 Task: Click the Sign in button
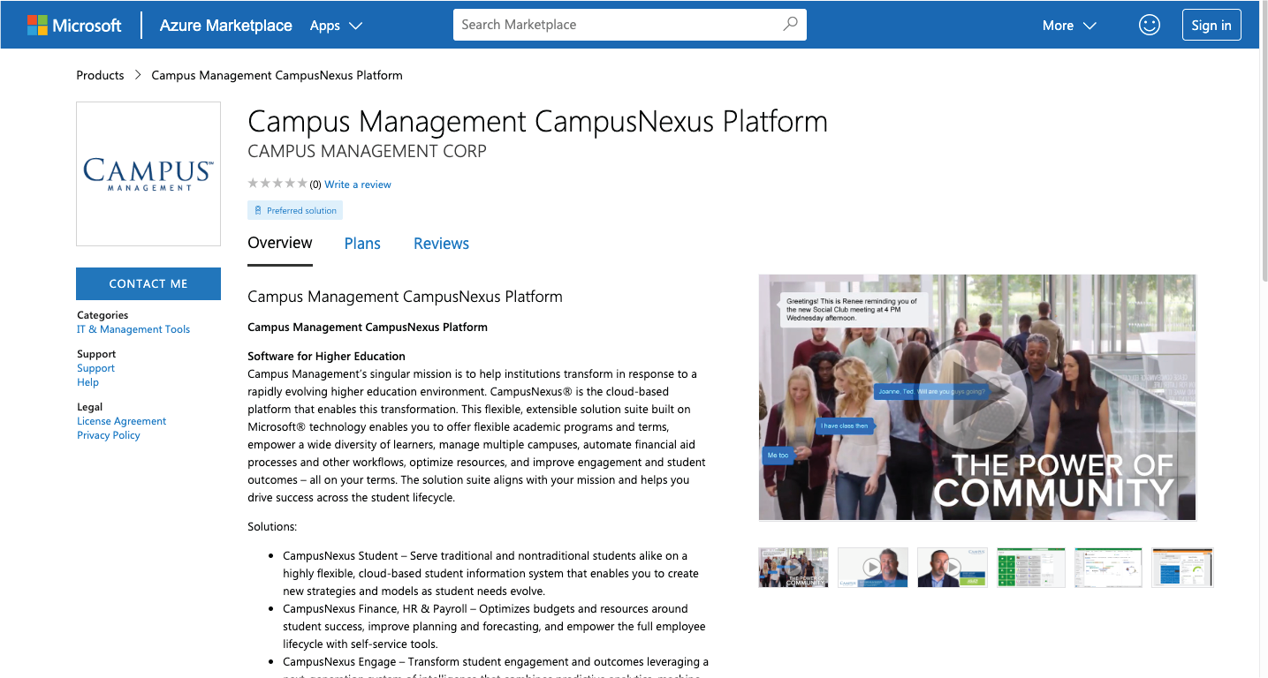[1211, 25]
